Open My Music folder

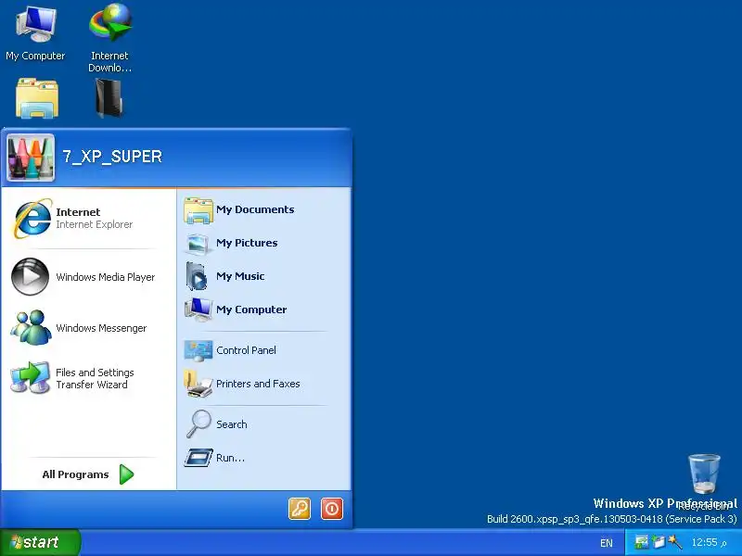263,276
